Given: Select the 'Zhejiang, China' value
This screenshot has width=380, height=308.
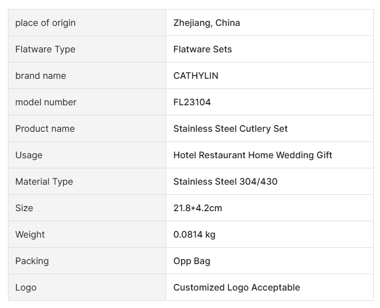Looking at the screenshot, I should [206, 23].
